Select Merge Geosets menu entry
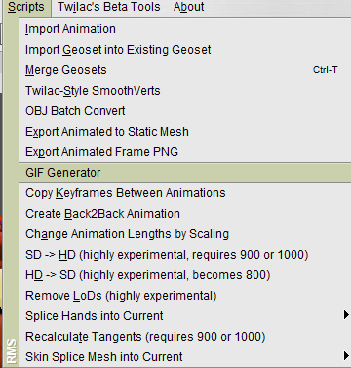Viewport: 351px width, 368px height. pyautogui.click(x=185, y=70)
